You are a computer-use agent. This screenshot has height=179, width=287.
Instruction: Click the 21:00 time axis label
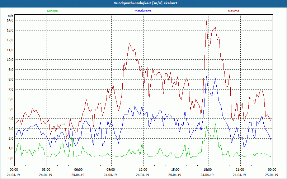click(240, 170)
